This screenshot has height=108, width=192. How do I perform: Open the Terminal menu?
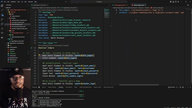pyautogui.click(x=30, y=2)
